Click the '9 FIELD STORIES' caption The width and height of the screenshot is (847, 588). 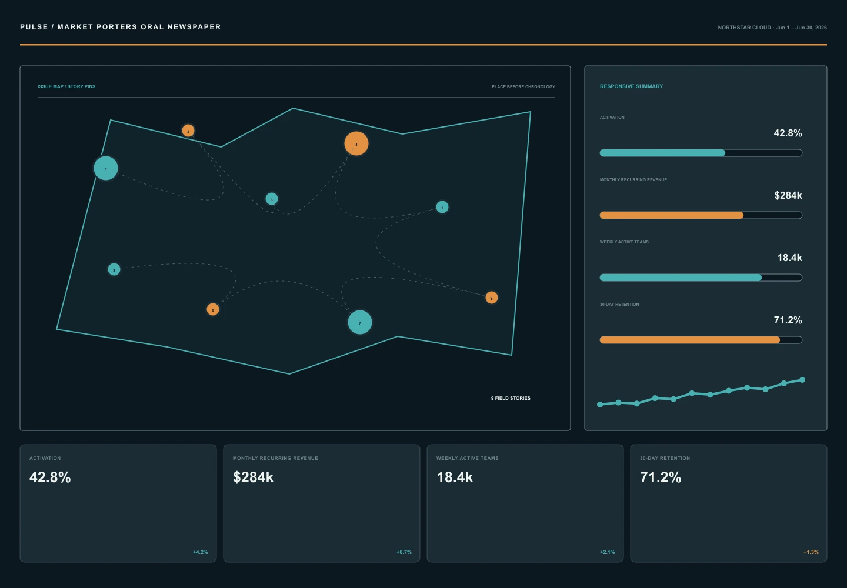click(x=511, y=398)
